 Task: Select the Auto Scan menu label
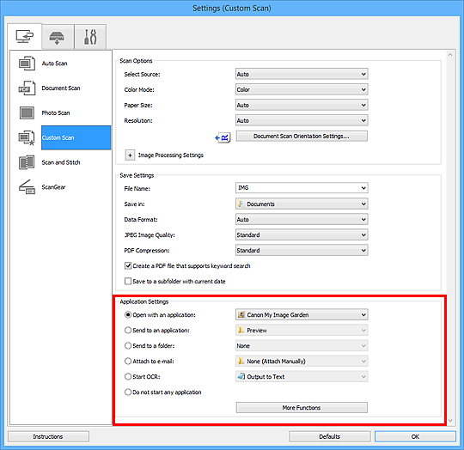pyautogui.click(x=54, y=64)
